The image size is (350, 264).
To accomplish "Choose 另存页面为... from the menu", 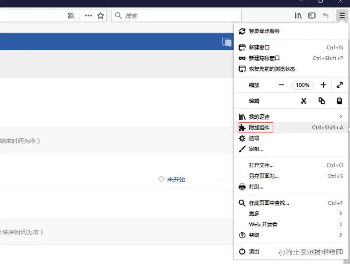I will 291,176.
